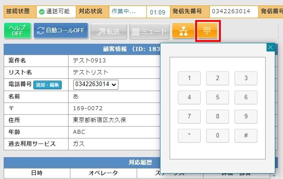Dial digit 5 on keypad

pos(218,97)
